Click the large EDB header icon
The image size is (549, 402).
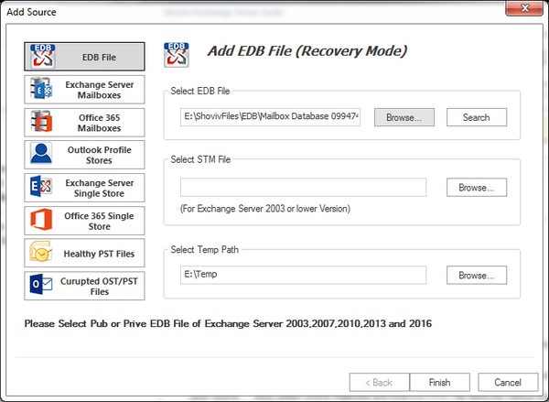177,55
